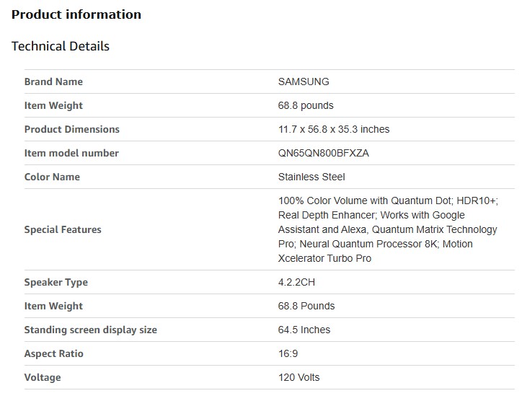The width and height of the screenshot is (522, 401).
Task: Select the Item model number label
Action: pos(71,153)
